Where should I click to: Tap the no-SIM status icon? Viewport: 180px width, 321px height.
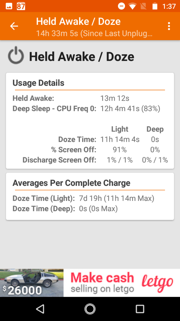(x=144, y=6)
